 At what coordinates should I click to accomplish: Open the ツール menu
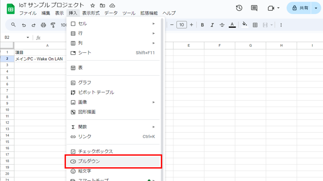(129, 13)
